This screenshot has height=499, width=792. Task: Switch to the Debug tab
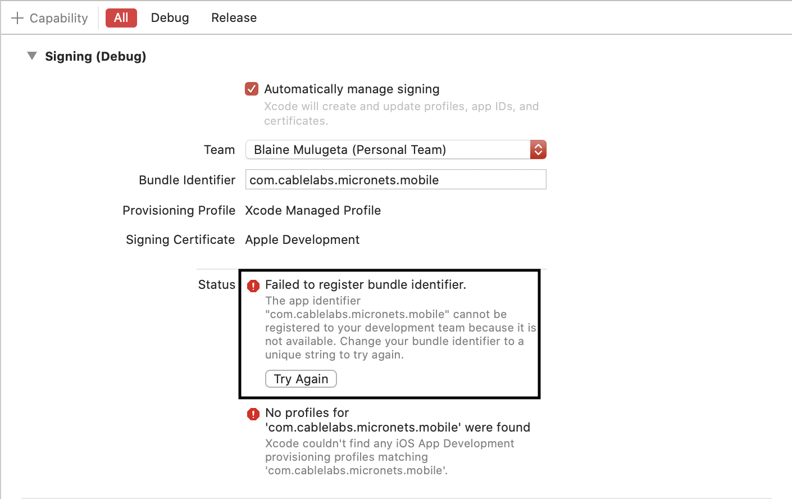[x=170, y=17]
